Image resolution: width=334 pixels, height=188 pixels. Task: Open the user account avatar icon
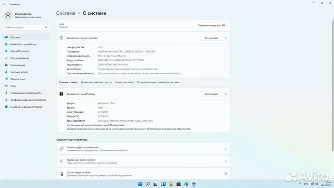point(8,15)
